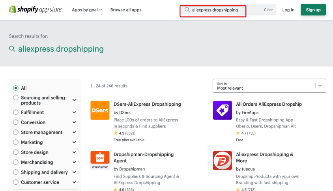Click the Sign up button
Image resolution: width=333 pixels, height=191 pixels.
point(313,10)
